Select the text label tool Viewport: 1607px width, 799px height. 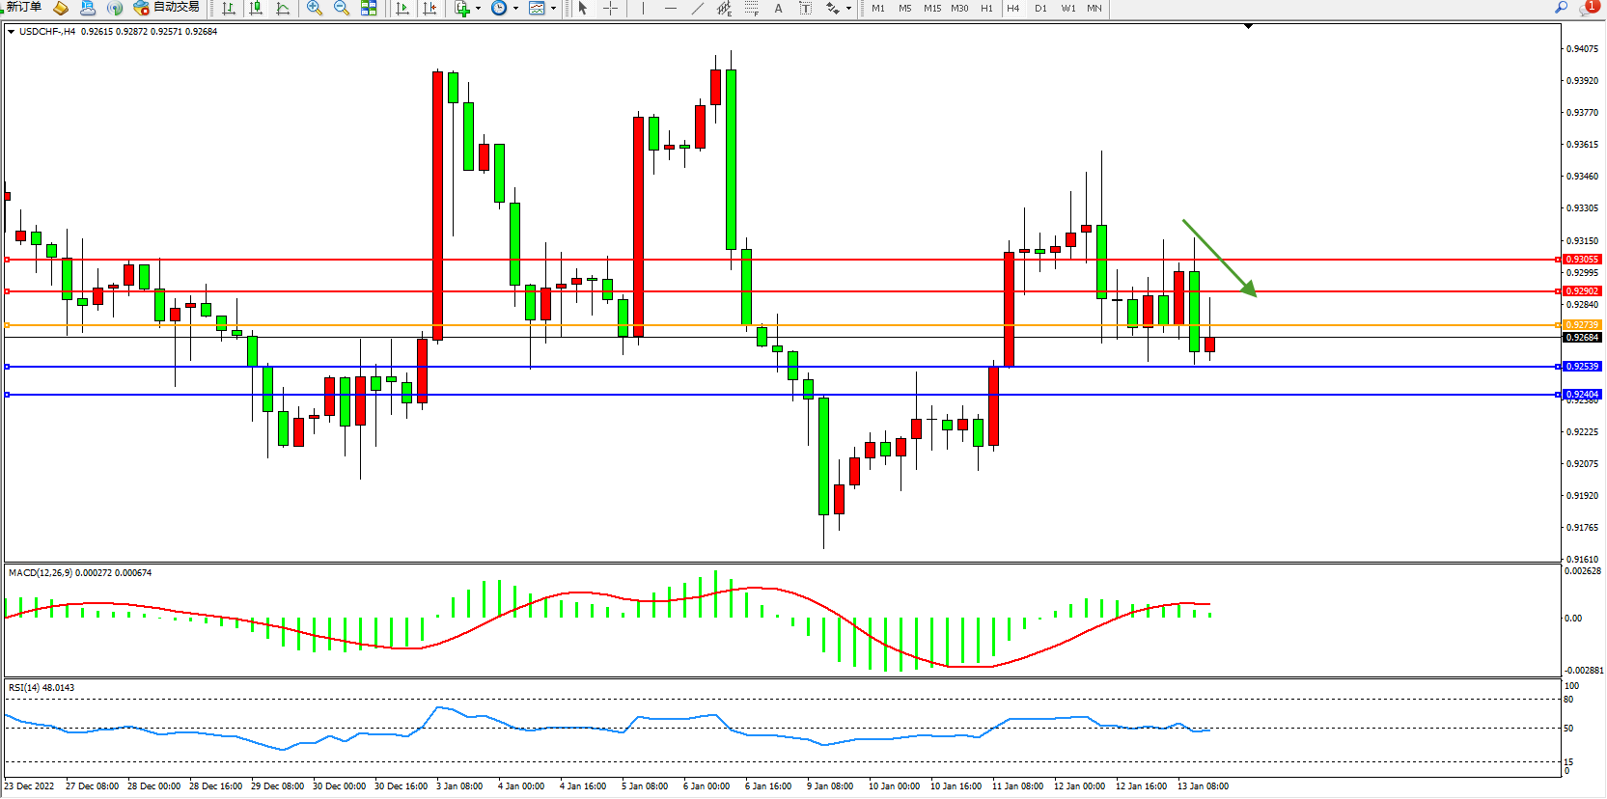tap(778, 8)
